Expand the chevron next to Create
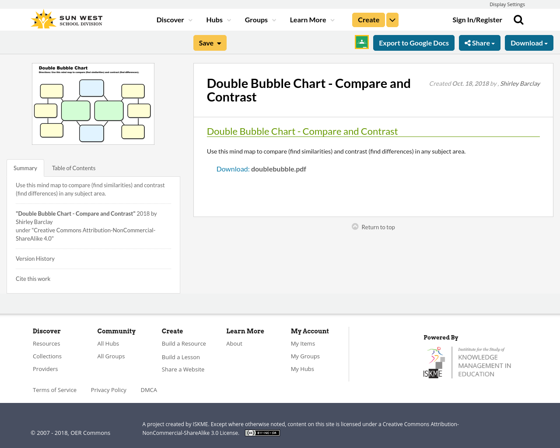This screenshot has width=560, height=448. [392, 19]
